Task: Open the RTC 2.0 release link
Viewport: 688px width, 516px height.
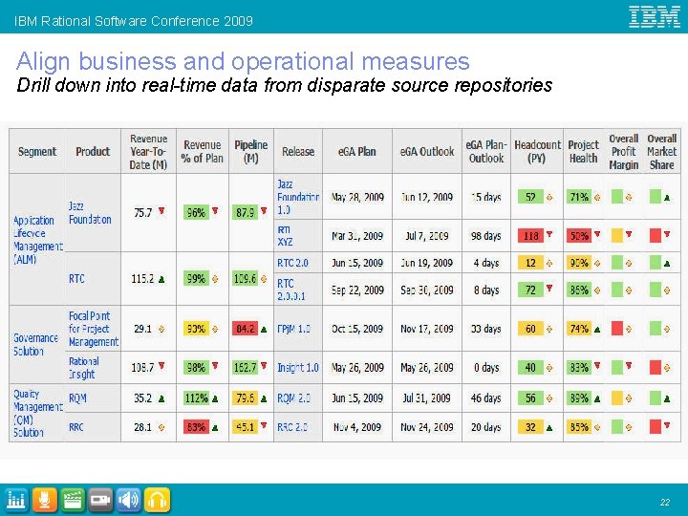Action: coord(292,264)
